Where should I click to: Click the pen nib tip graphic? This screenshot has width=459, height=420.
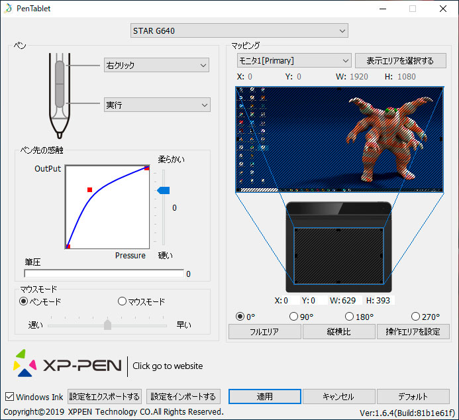[x=60, y=135]
